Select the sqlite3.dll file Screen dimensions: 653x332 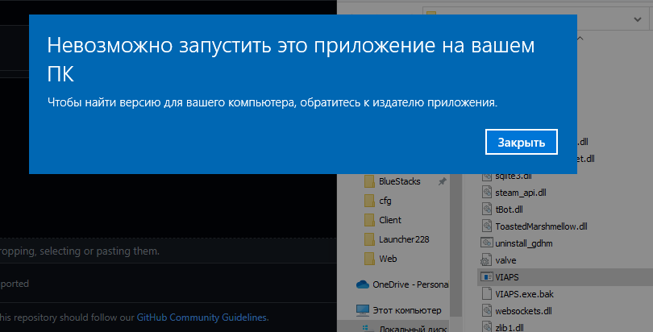pos(513,176)
